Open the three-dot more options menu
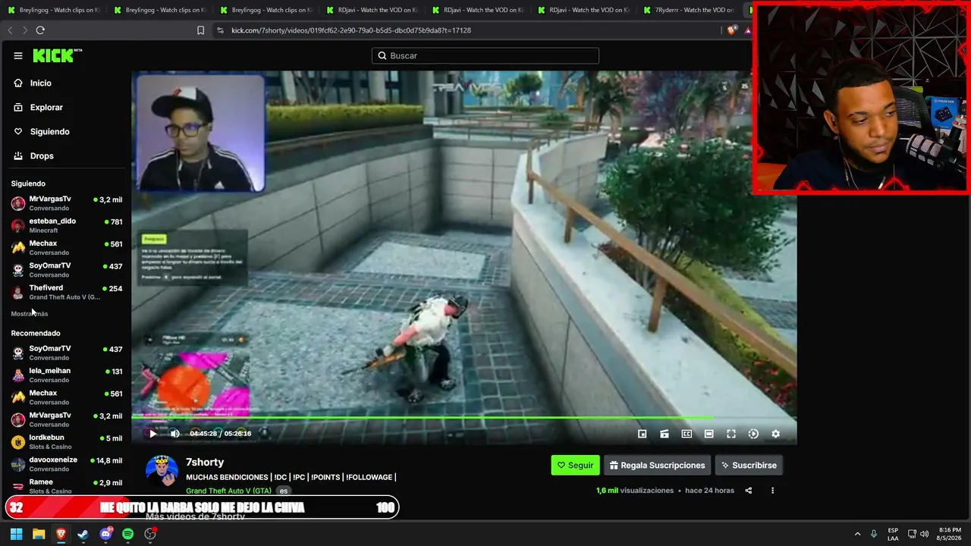Viewport: 971px width, 546px height. (x=772, y=491)
